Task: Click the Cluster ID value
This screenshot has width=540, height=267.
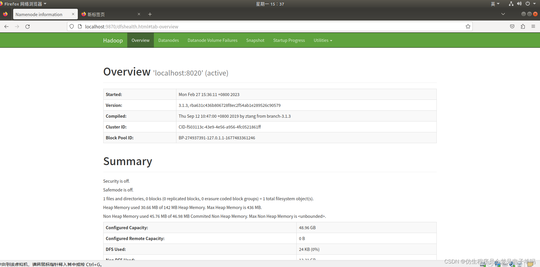Action: coord(220,127)
